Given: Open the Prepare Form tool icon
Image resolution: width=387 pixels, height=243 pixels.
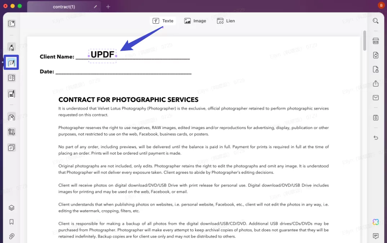Looking at the screenshot, I should 12,78.
